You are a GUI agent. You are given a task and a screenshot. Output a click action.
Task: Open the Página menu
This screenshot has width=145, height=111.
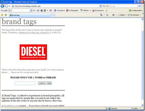click(x=122, y=15)
